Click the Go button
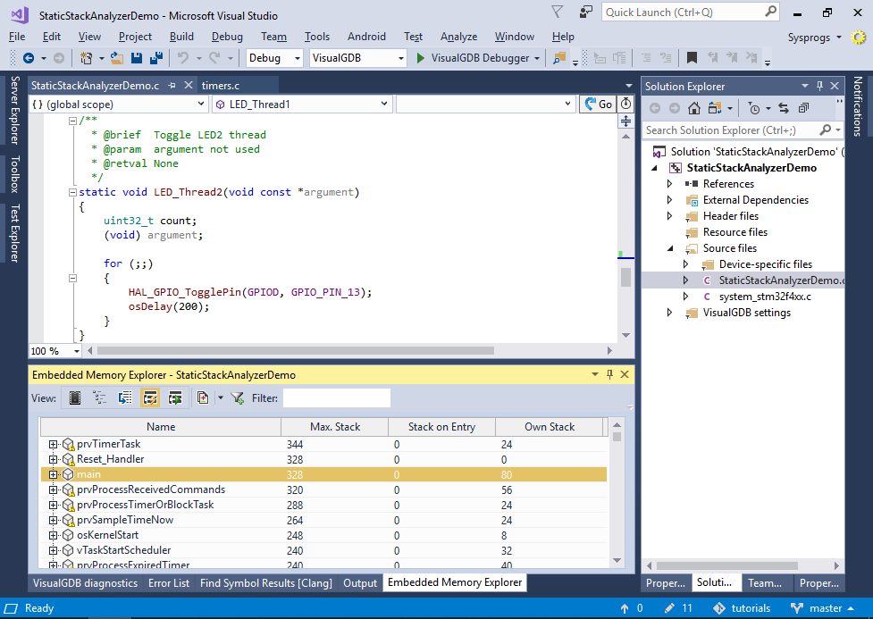The height and width of the screenshot is (619, 873). pyautogui.click(x=598, y=105)
